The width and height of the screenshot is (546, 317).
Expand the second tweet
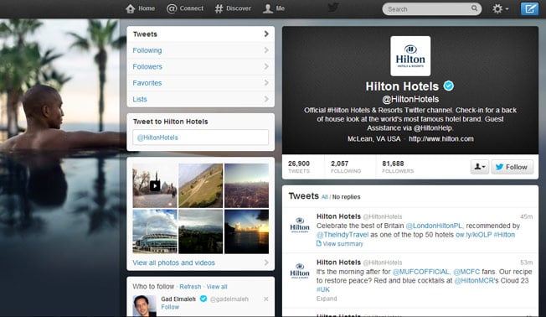[327, 299]
